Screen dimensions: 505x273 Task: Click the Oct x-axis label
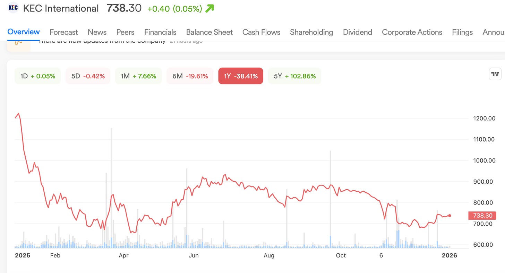pos(341,256)
